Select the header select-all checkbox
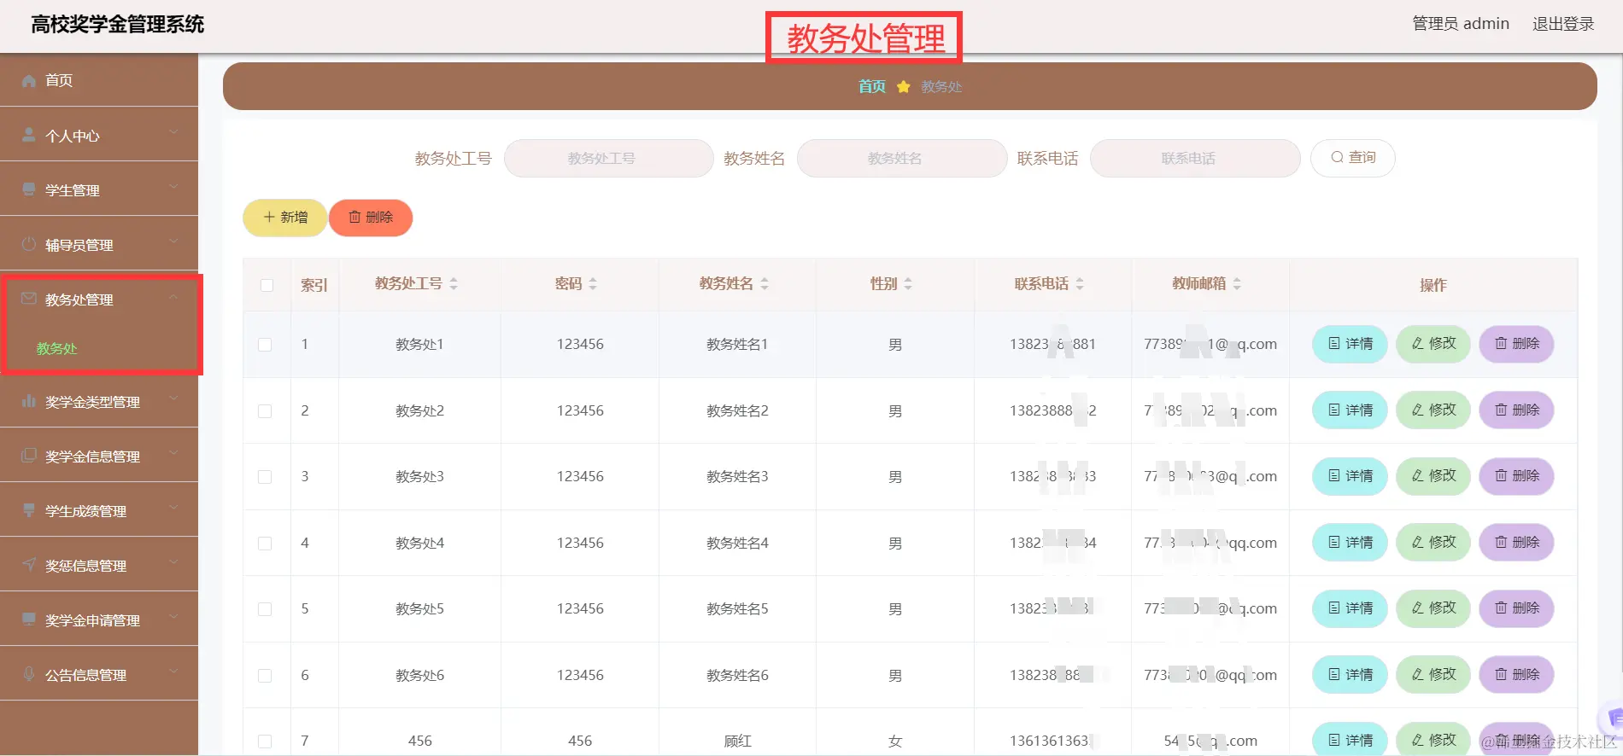1623x756 pixels. click(x=267, y=285)
